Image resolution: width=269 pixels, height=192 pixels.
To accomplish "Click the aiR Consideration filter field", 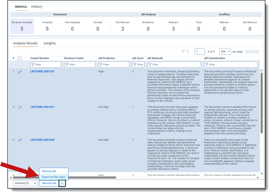I will pos(231,65).
